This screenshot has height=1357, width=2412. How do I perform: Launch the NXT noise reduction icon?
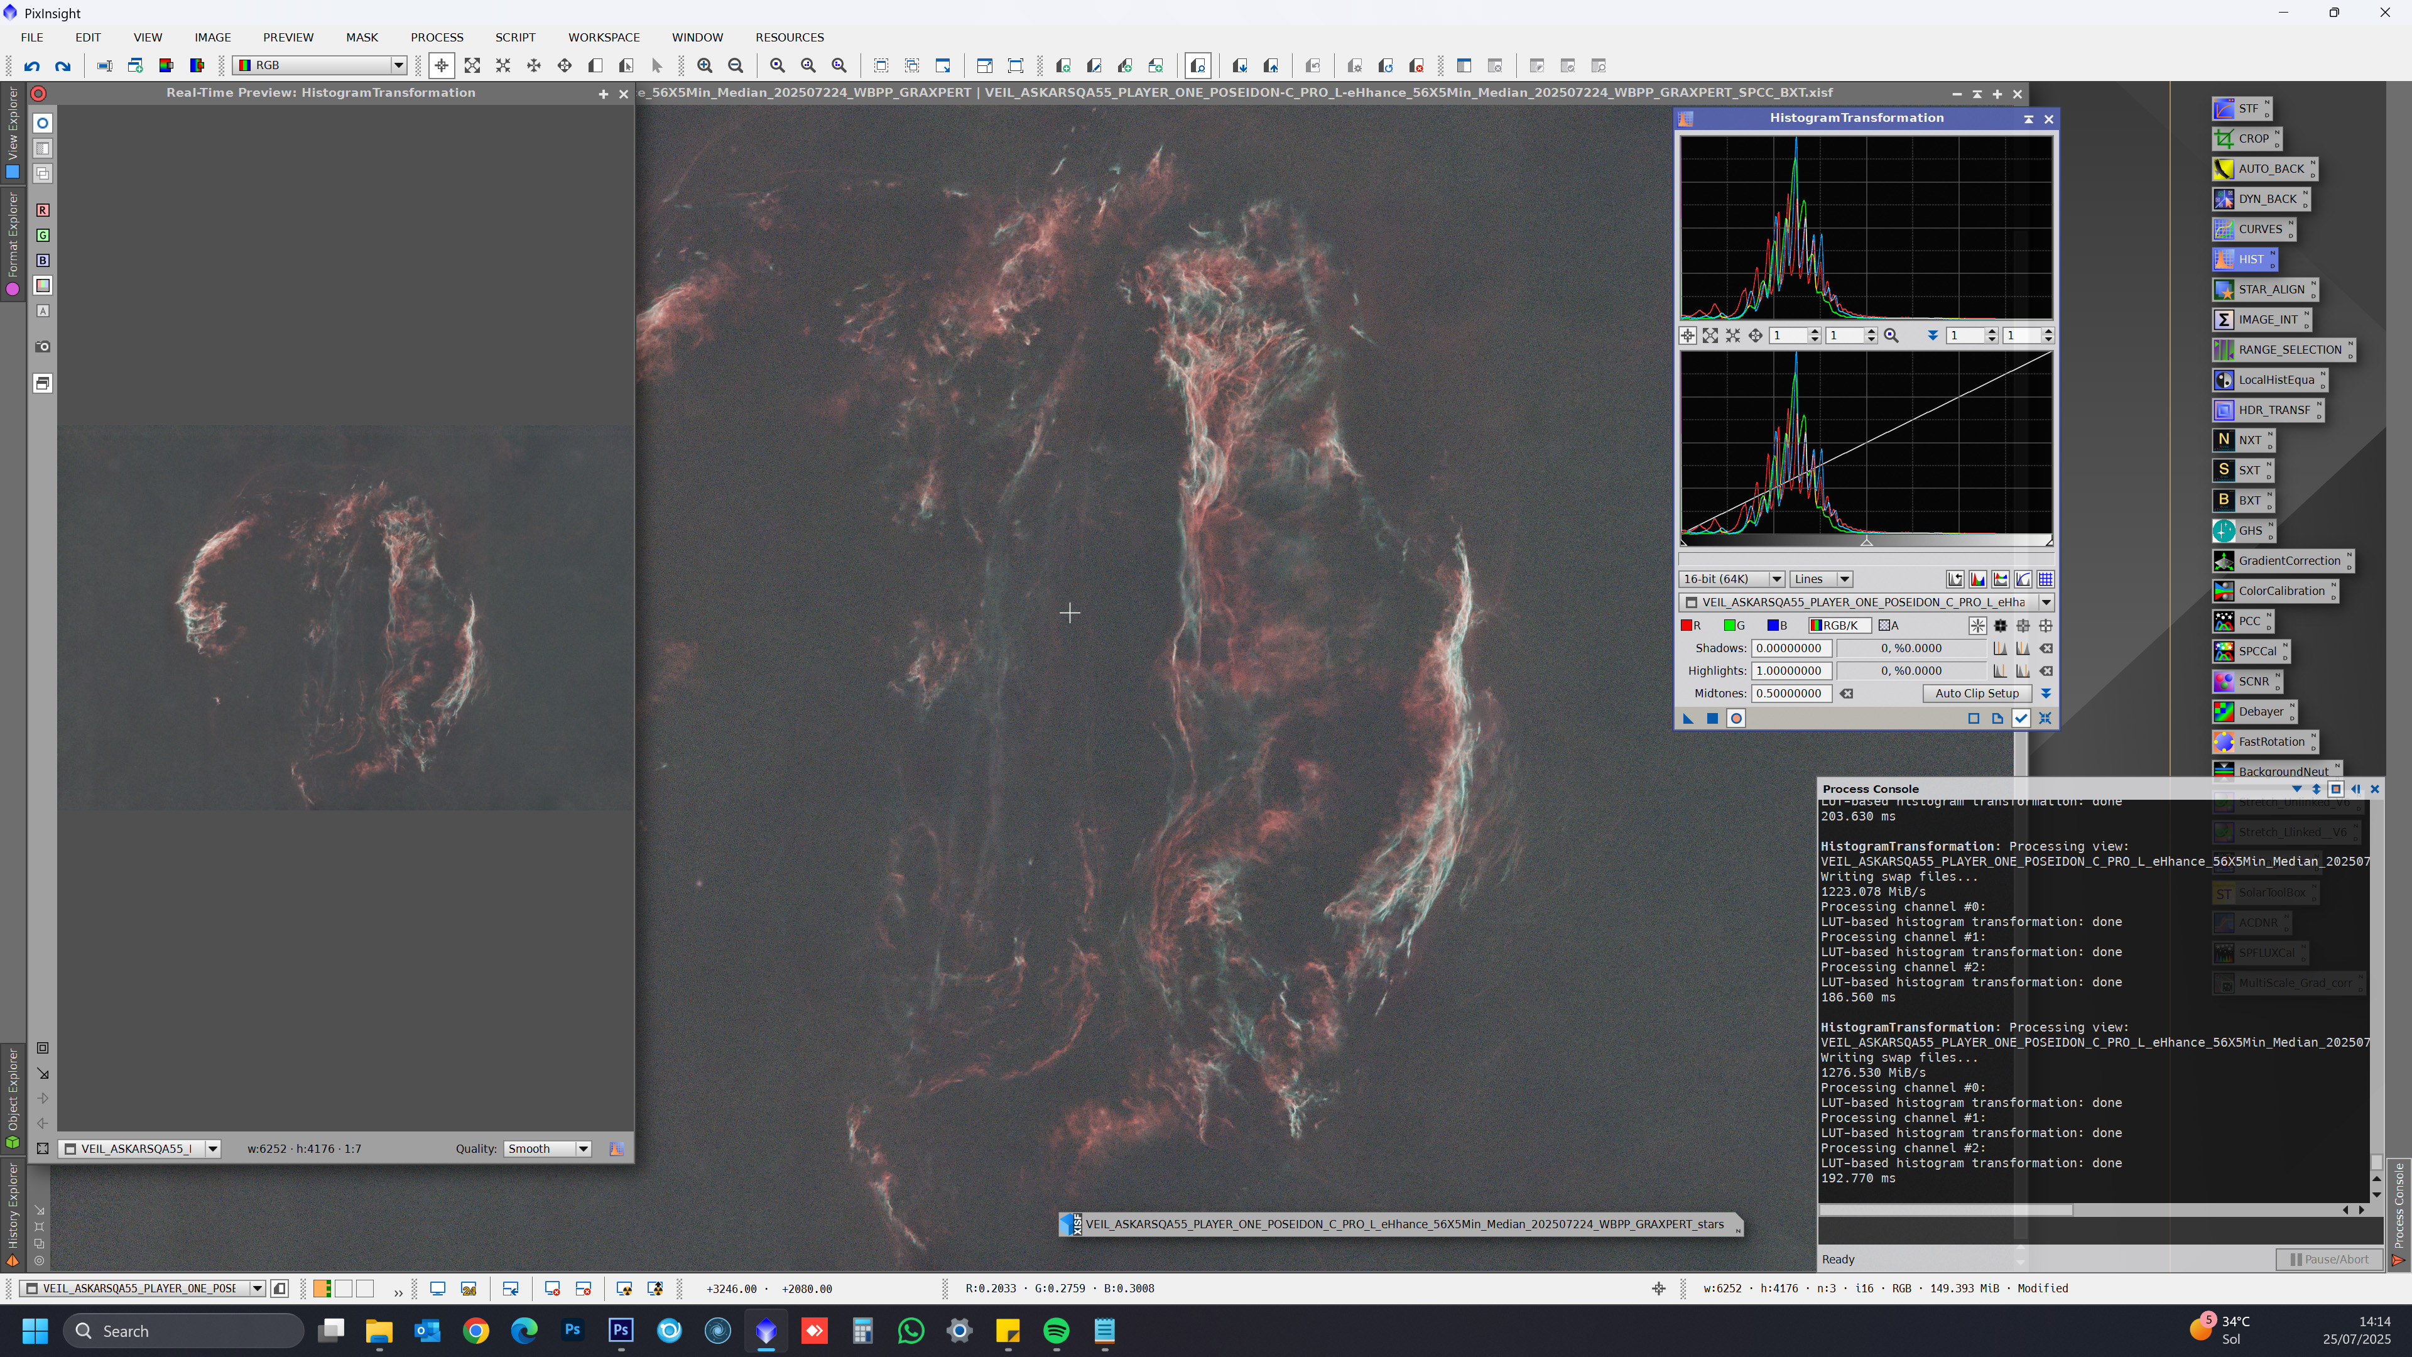pos(2241,440)
